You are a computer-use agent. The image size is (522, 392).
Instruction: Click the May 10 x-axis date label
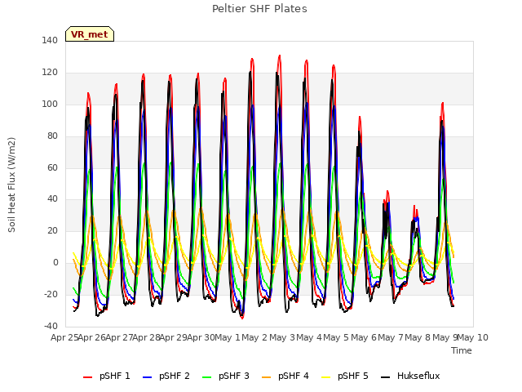pos(472,337)
